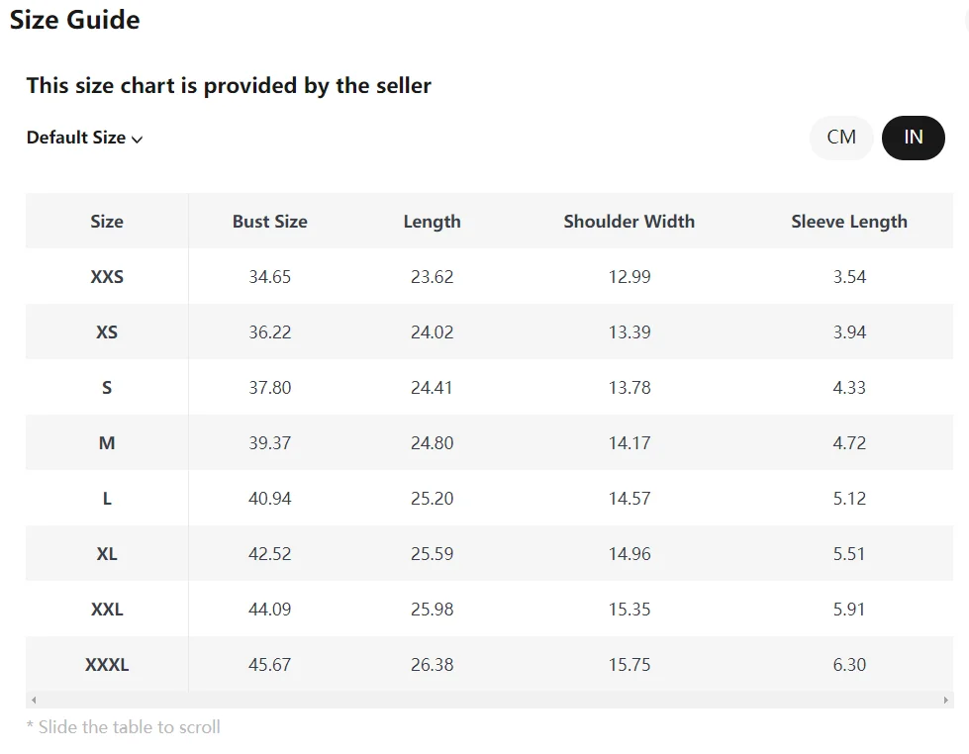Click the Sleeve Length column header
Screen dimensions: 969x754
tap(849, 222)
